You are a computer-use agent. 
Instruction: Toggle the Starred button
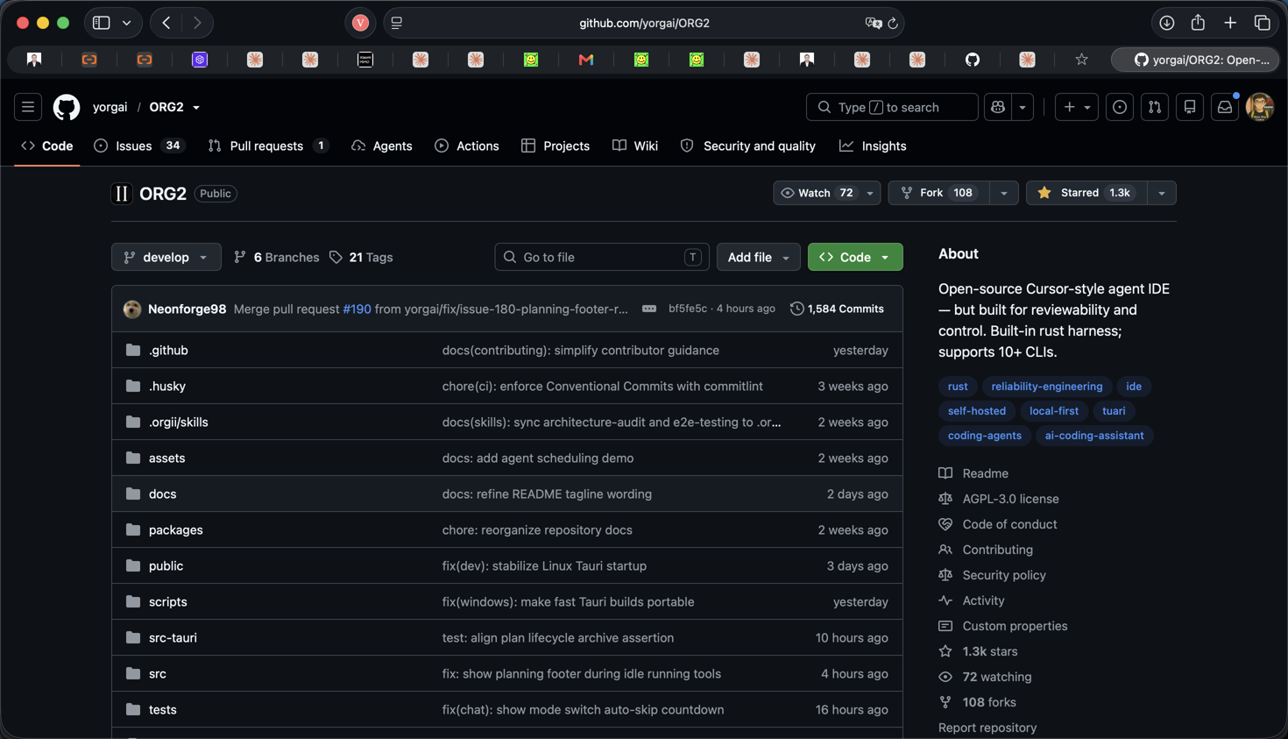pos(1086,193)
